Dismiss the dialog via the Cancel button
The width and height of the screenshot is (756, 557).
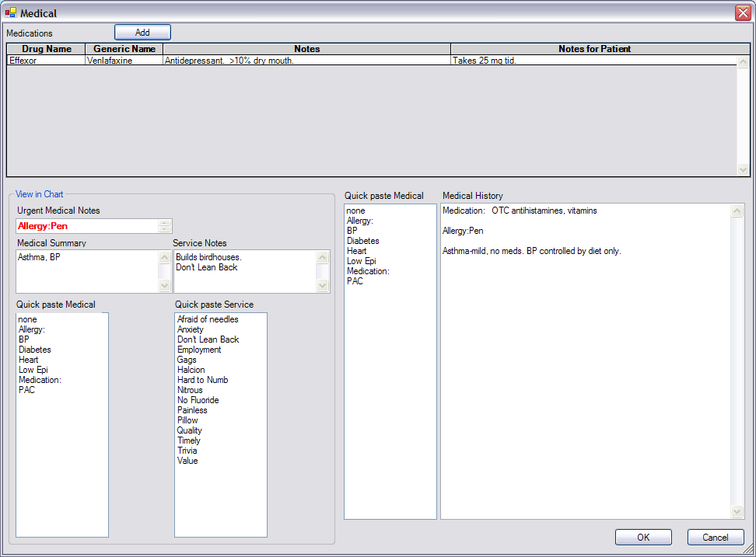pos(715,537)
